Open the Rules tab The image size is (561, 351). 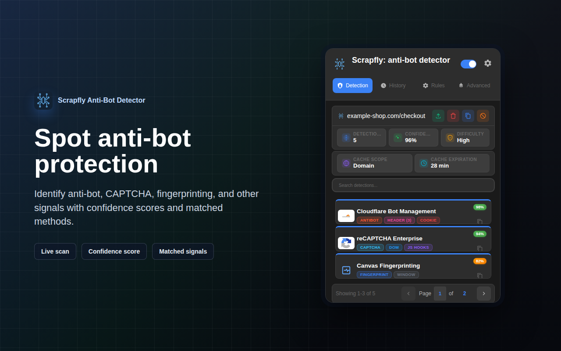pos(433,86)
